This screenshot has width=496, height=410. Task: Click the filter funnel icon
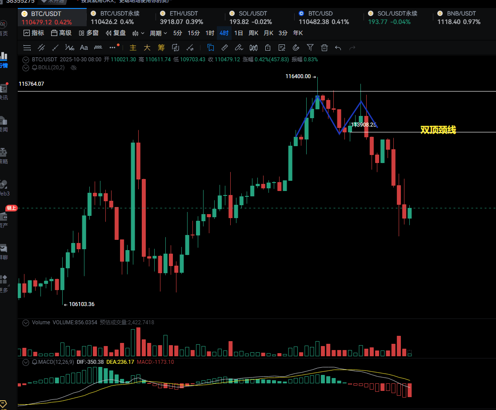pyautogui.click(x=310, y=48)
